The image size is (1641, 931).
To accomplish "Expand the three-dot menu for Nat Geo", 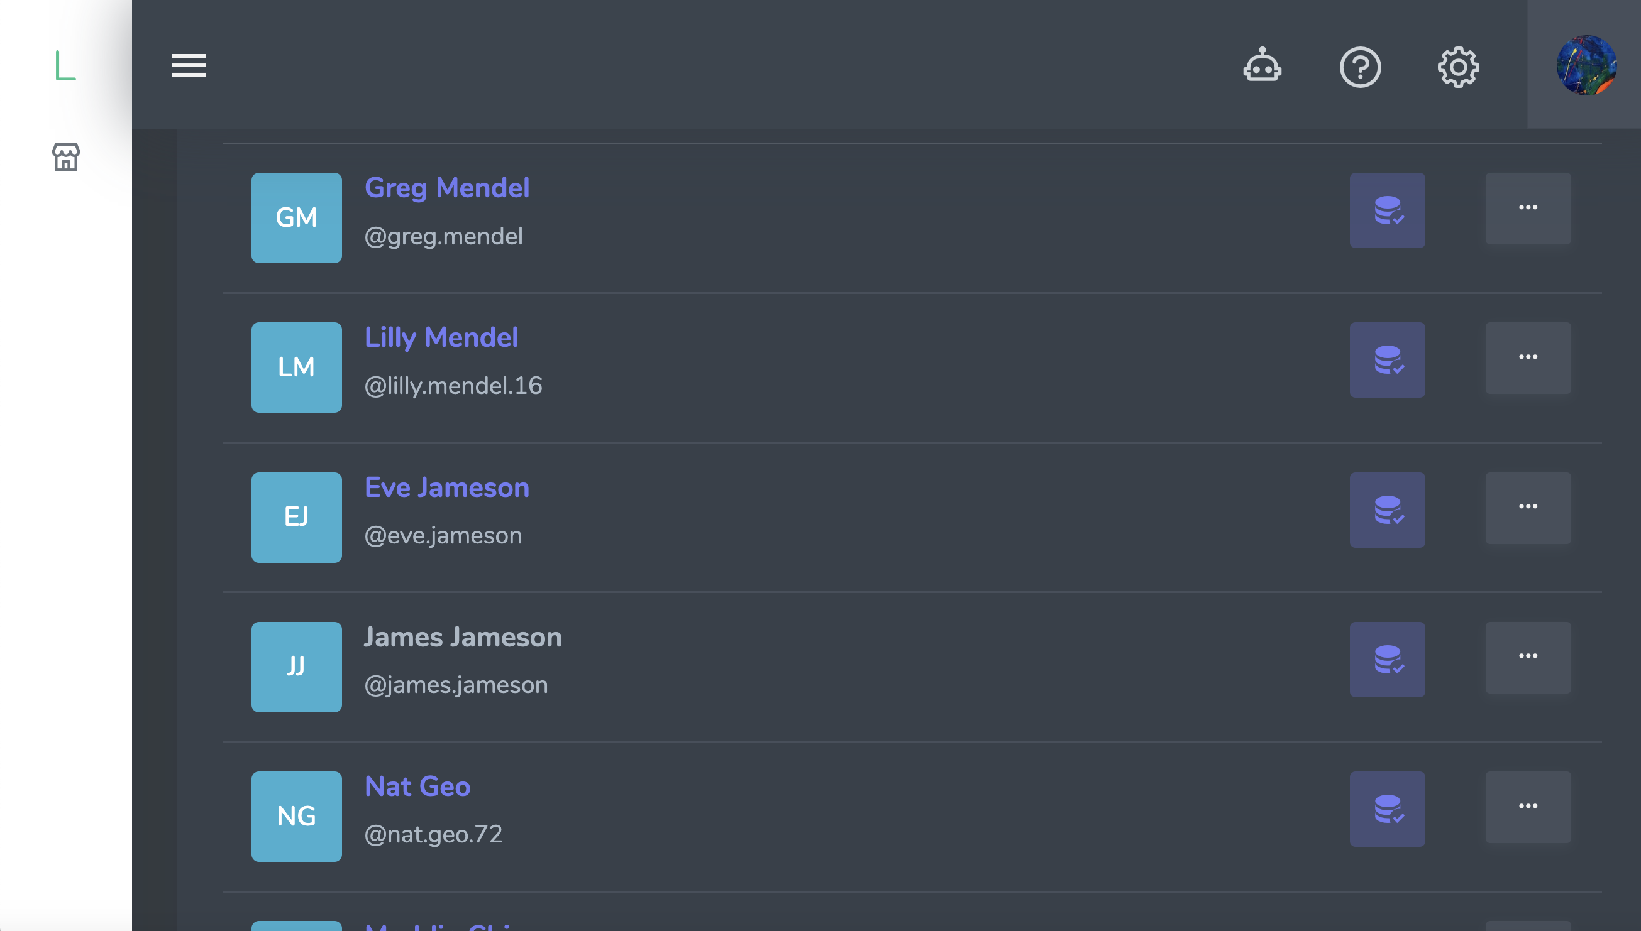I will 1528,807.
